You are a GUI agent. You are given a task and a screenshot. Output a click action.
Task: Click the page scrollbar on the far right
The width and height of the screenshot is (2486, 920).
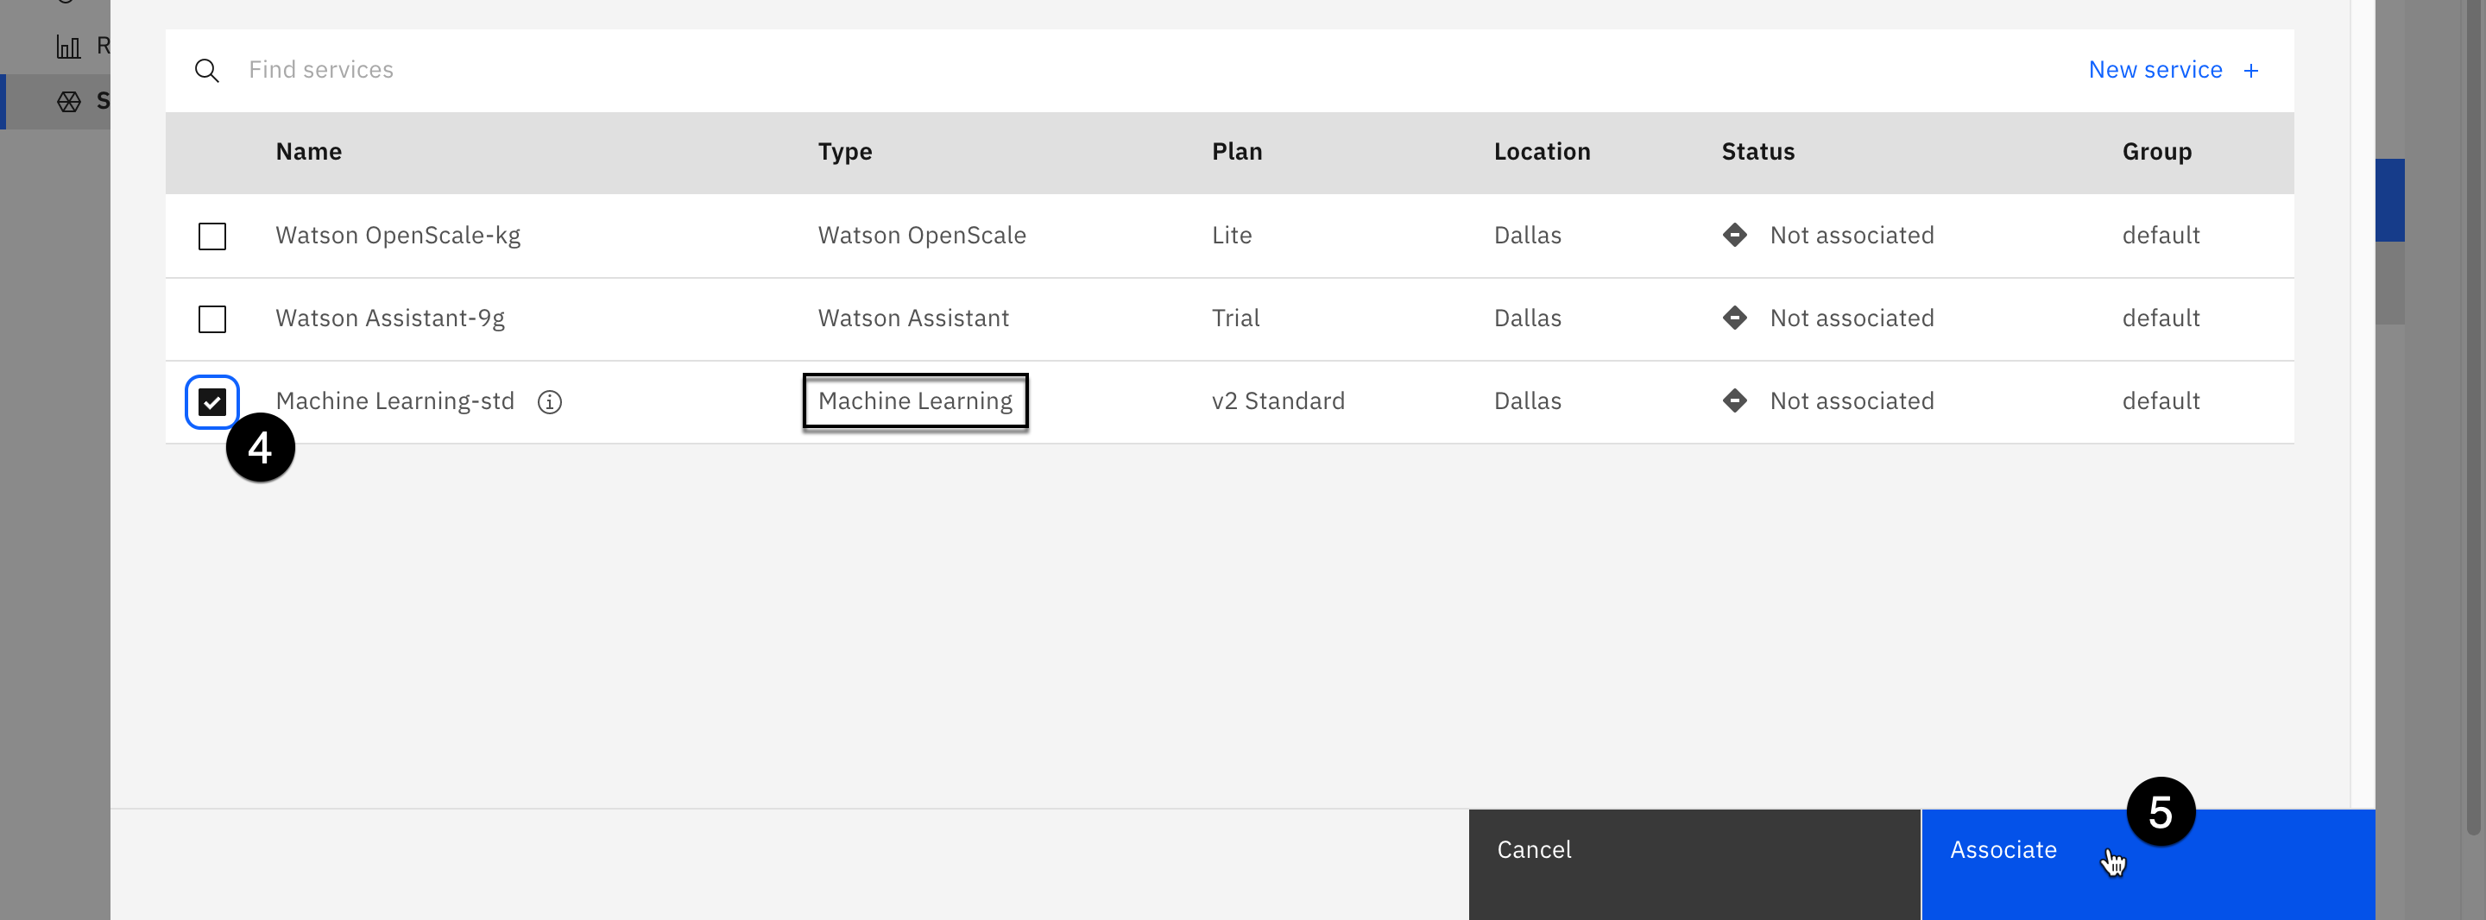[2472, 417]
